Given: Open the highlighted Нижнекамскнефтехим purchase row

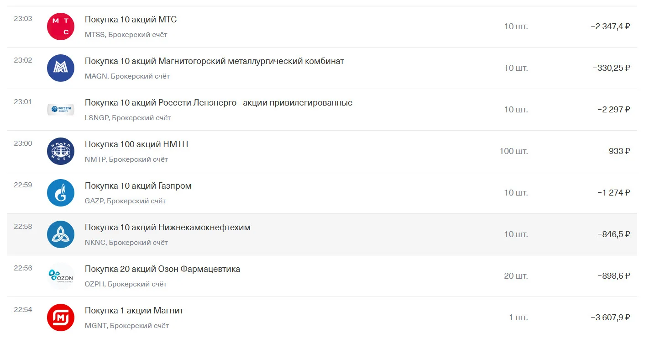Looking at the screenshot, I should click(322, 234).
